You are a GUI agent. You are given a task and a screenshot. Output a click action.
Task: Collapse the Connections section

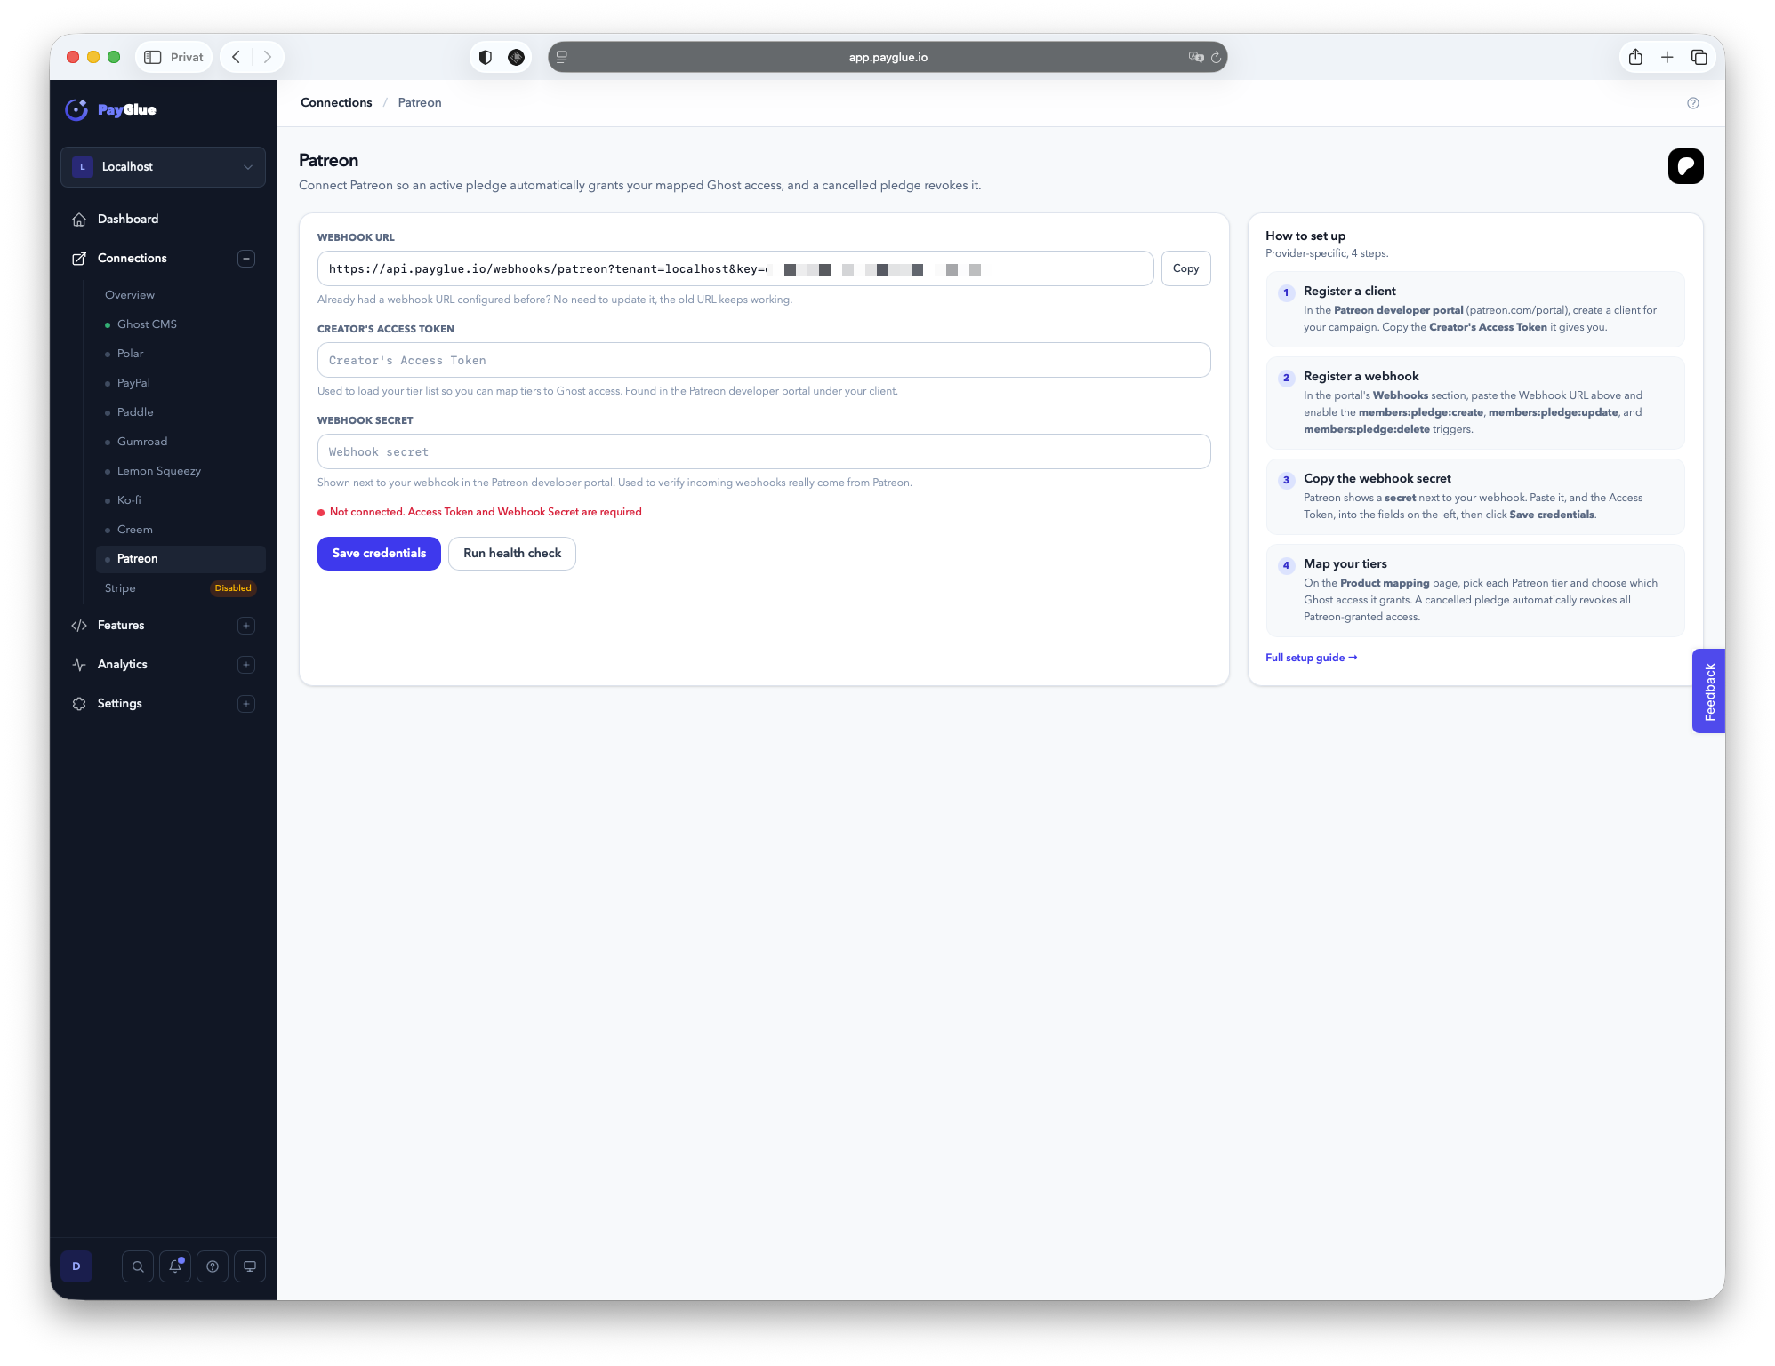[x=246, y=259]
